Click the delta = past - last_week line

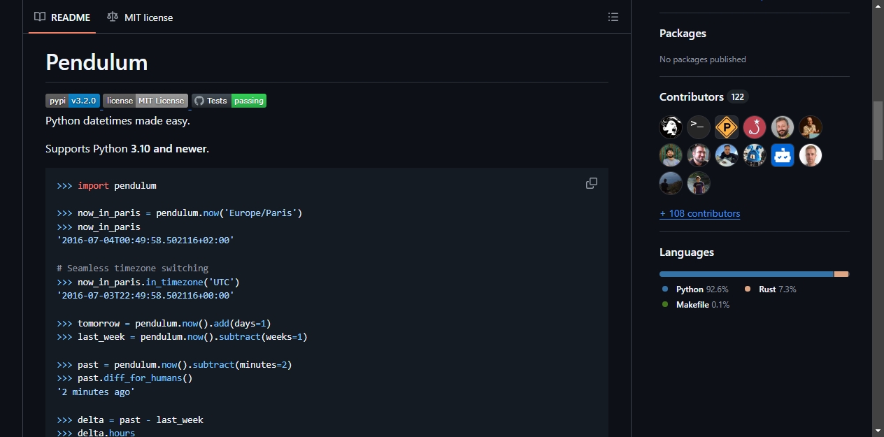coord(130,420)
